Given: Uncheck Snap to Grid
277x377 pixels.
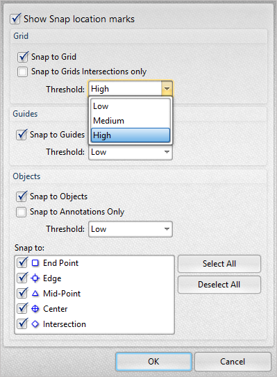Looking at the screenshot, I should tap(23, 57).
